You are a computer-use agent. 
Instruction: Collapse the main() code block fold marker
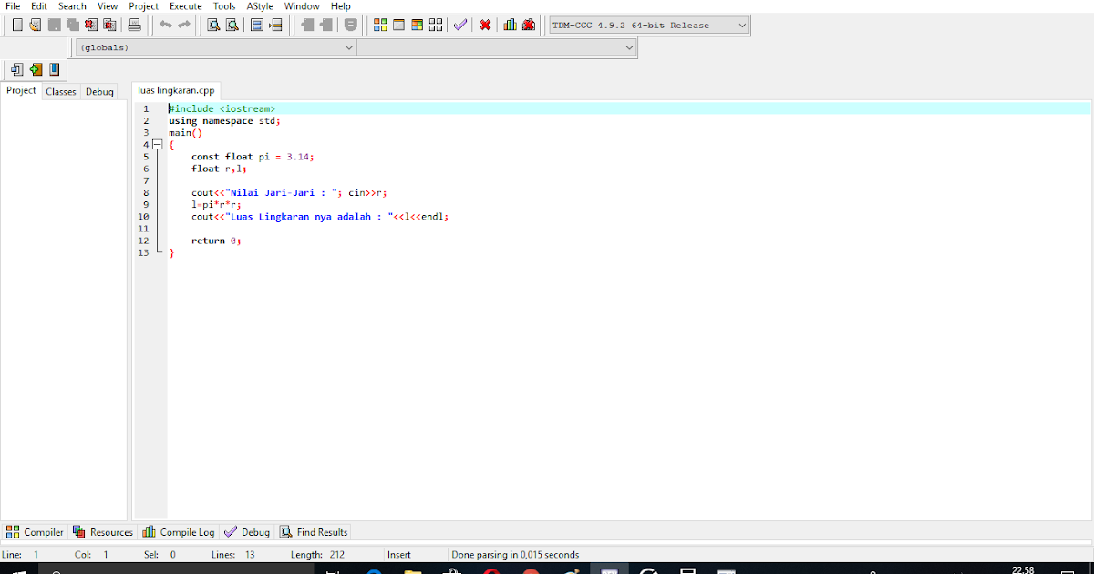pyautogui.click(x=158, y=144)
